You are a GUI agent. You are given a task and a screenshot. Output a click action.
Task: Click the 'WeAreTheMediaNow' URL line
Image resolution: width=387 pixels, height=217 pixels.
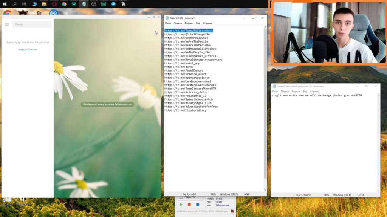188,45
